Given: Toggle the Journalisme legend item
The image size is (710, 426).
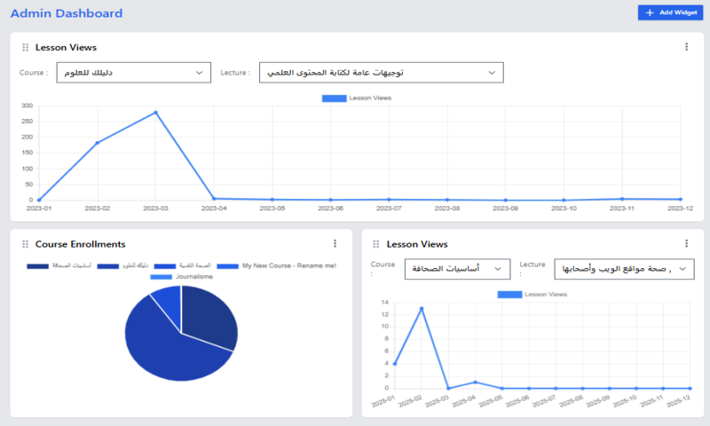Looking at the screenshot, I should pos(181,277).
